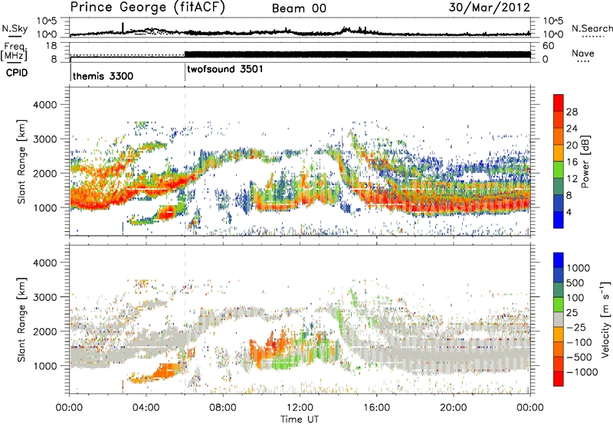Click the 'Prince George (fitACF)' title text
This screenshot has height=424, width=613.
coord(147,8)
